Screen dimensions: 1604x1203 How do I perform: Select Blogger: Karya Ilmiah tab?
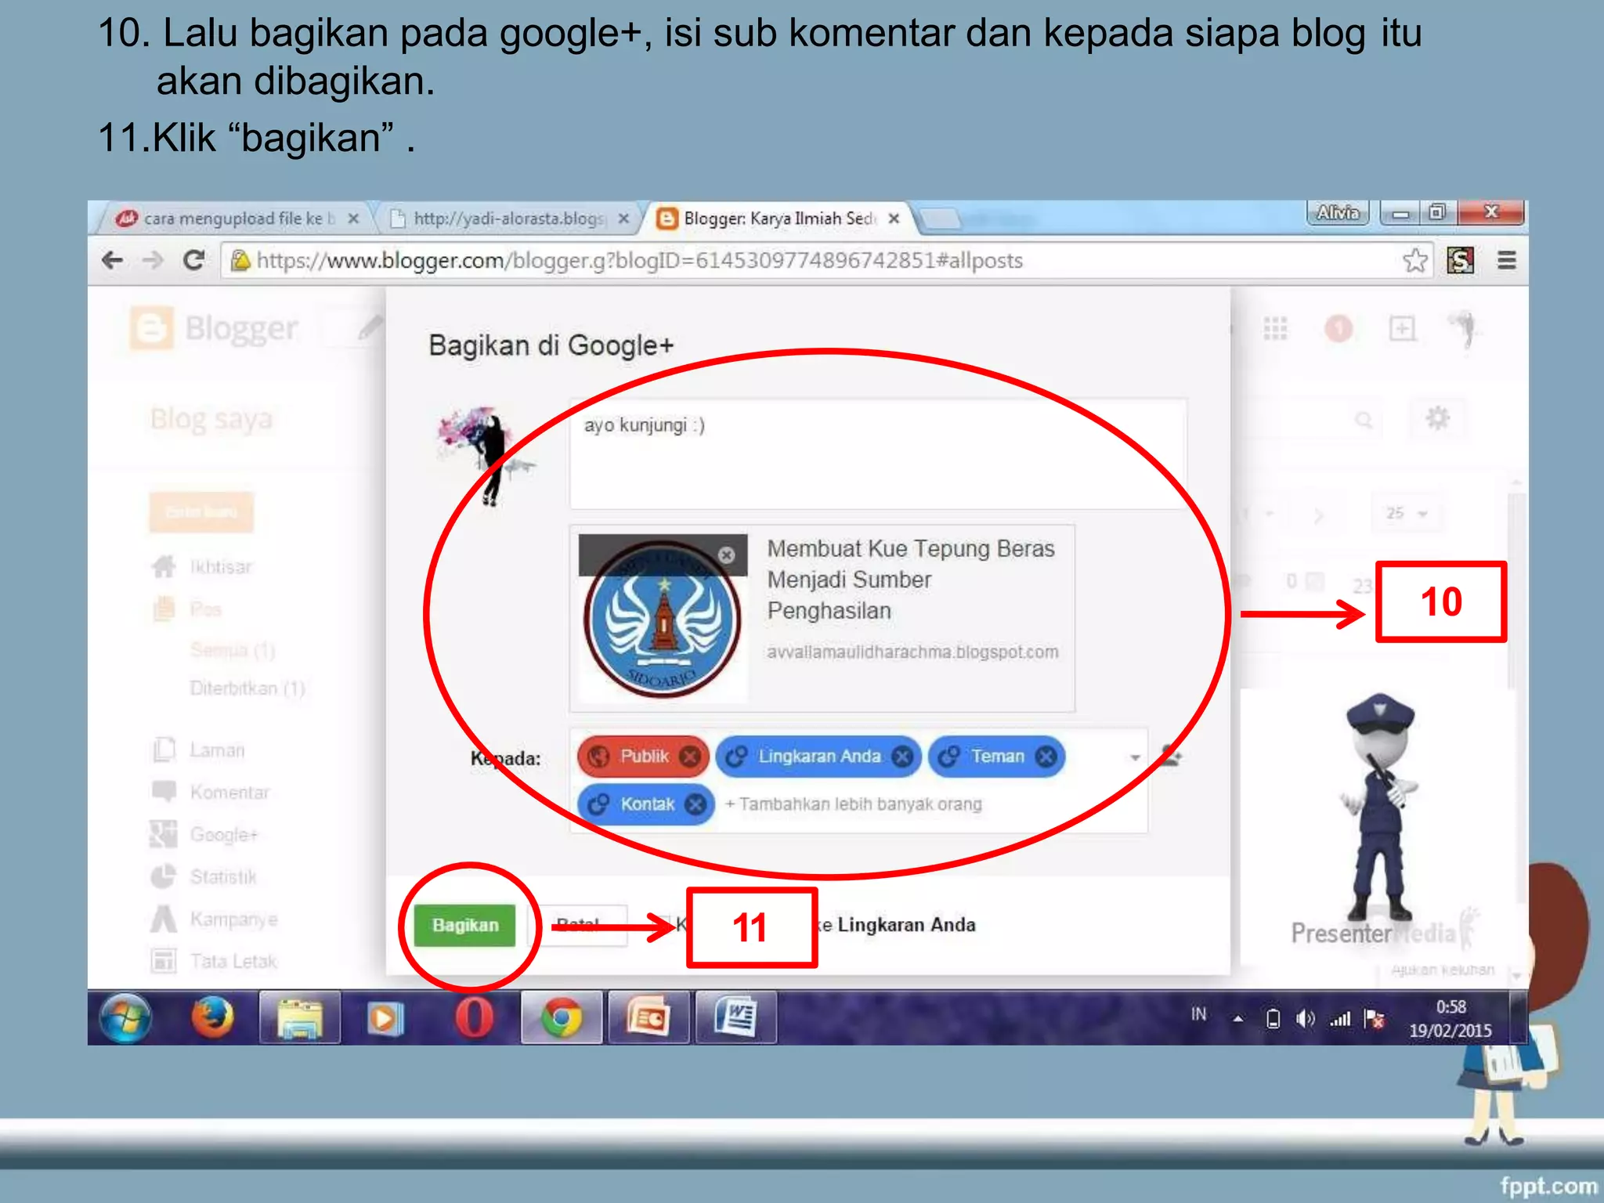click(775, 219)
